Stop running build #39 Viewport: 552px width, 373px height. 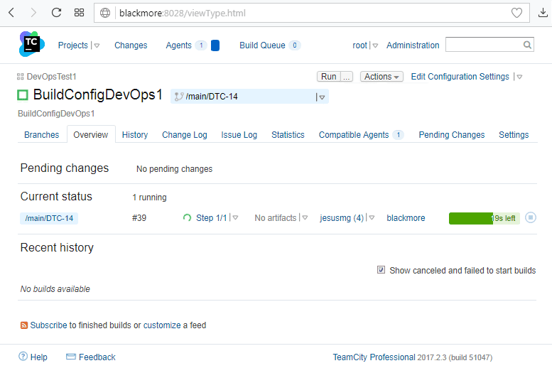[531, 217]
